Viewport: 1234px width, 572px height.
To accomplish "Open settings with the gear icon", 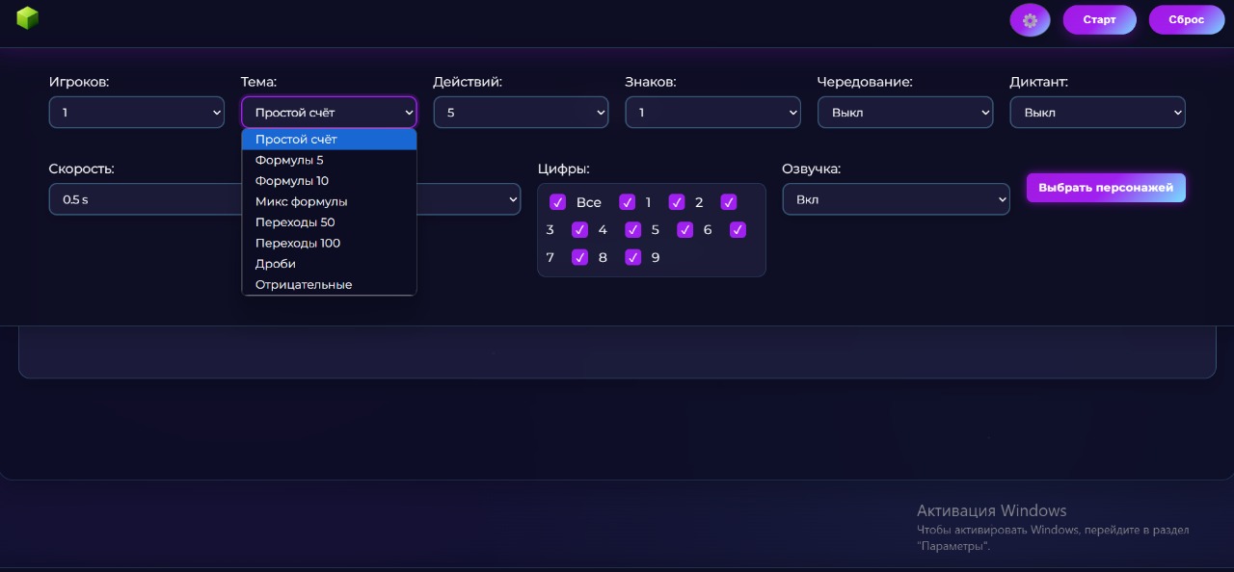I will (1030, 20).
